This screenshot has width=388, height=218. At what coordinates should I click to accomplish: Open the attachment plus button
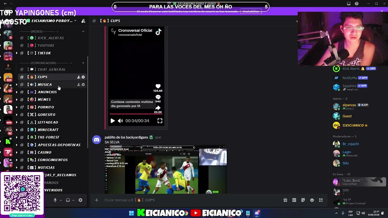[97, 200]
